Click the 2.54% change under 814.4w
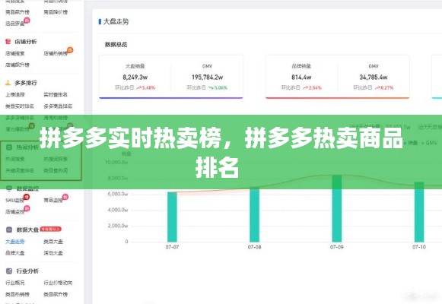 coord(312,88)
